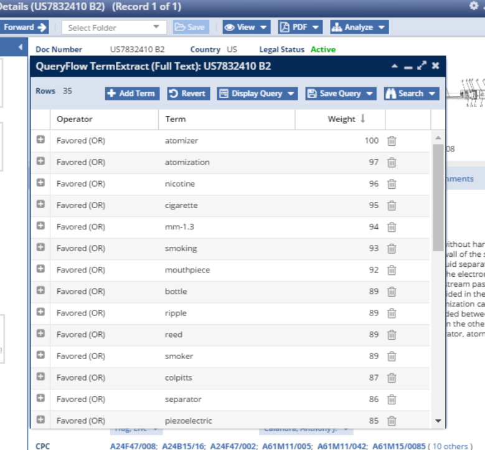Expand the separator row plus icon
Screen dimensions: 485x450
click(x=40, y=398)
